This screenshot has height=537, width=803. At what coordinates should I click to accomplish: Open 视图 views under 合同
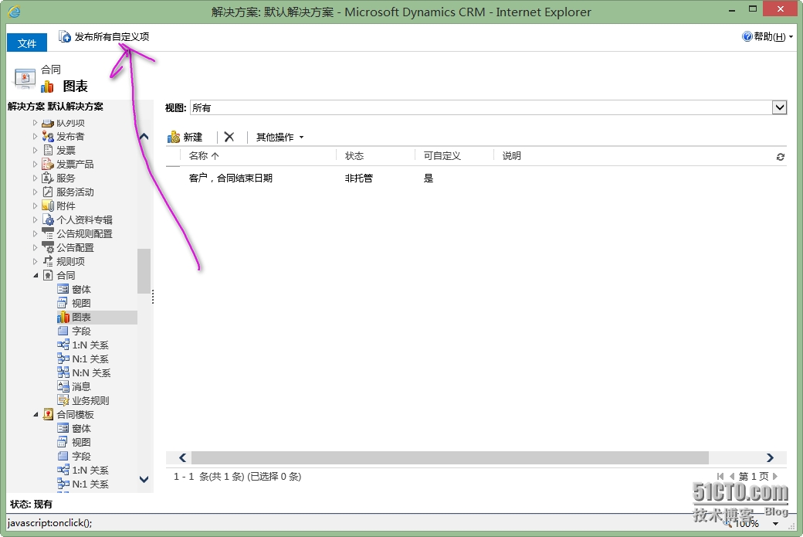pyautogui.click(x=74, y=303)
